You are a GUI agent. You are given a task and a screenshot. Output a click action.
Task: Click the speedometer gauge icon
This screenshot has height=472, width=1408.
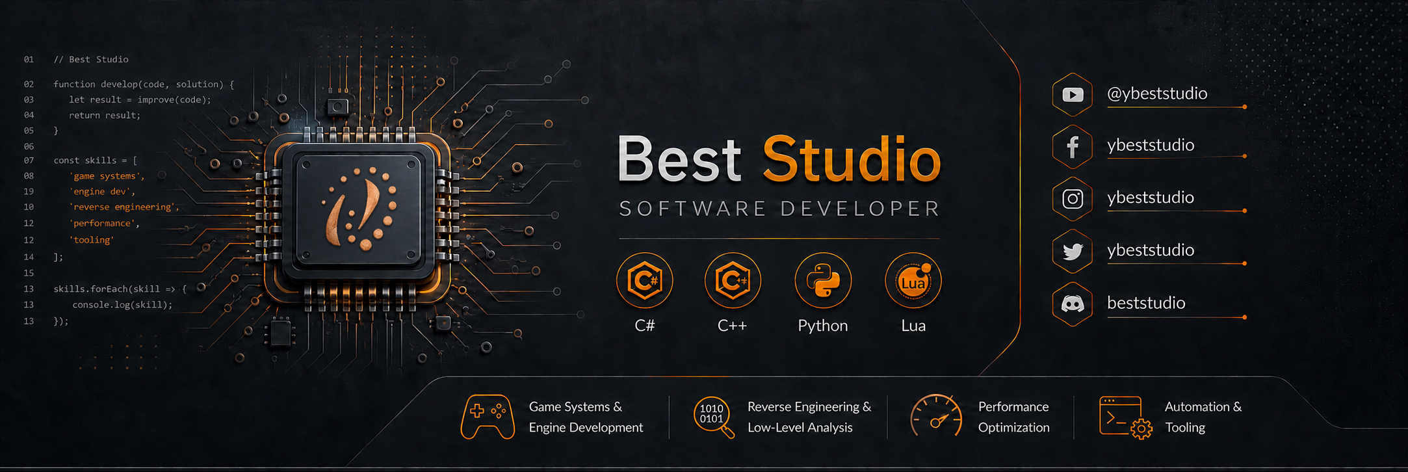[x=936, y=415]
